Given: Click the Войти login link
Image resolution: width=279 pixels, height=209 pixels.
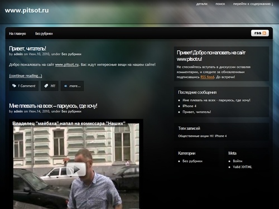Looking at the screenshot, I should click(x=238, y=161).
